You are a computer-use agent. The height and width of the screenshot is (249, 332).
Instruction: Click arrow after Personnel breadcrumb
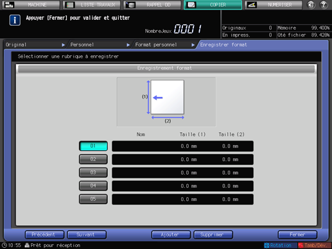coord(128,45)
